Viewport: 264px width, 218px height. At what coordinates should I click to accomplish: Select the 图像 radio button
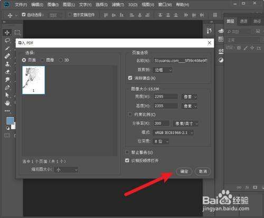tap(42, 60)
